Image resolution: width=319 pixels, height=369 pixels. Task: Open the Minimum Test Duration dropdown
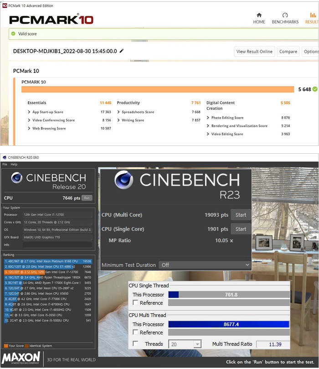pos(205,265)
